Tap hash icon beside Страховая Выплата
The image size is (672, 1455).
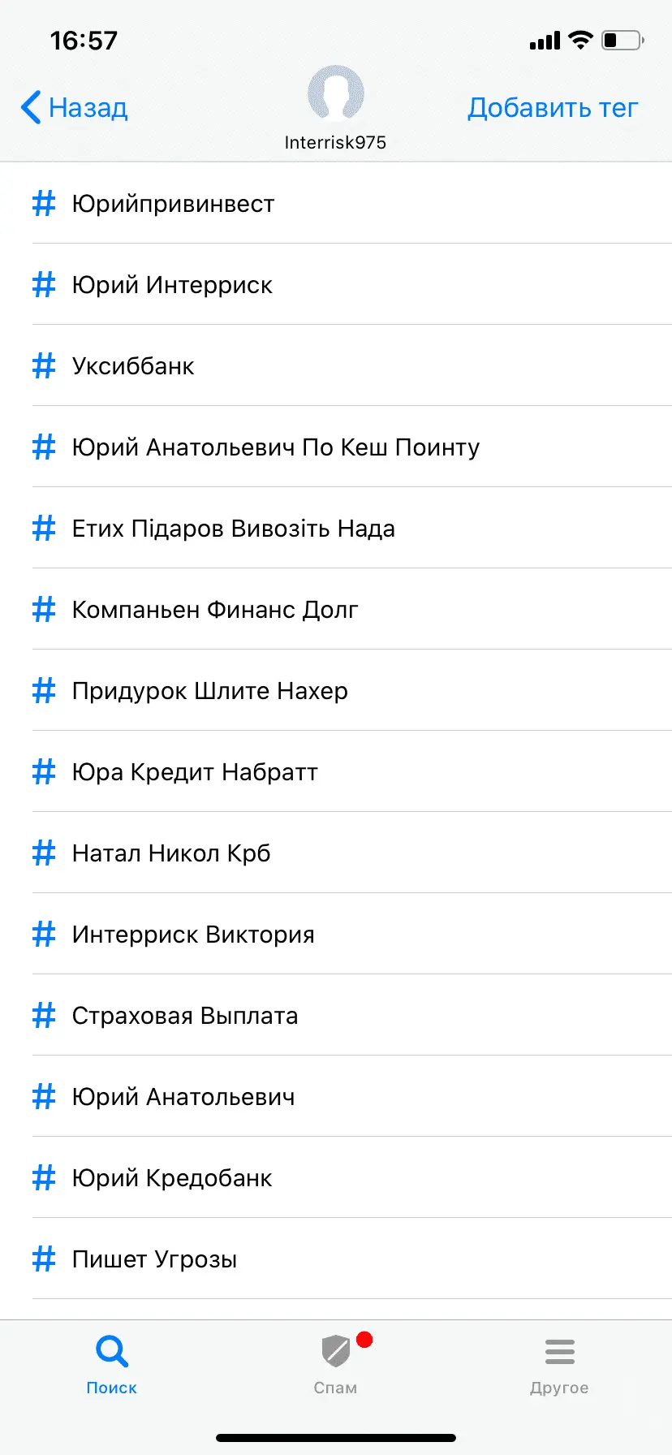point(44,1015)
